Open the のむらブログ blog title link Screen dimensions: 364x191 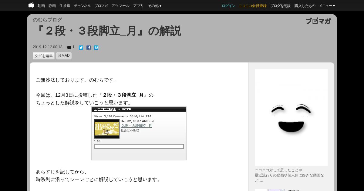(x=47, y=20)
